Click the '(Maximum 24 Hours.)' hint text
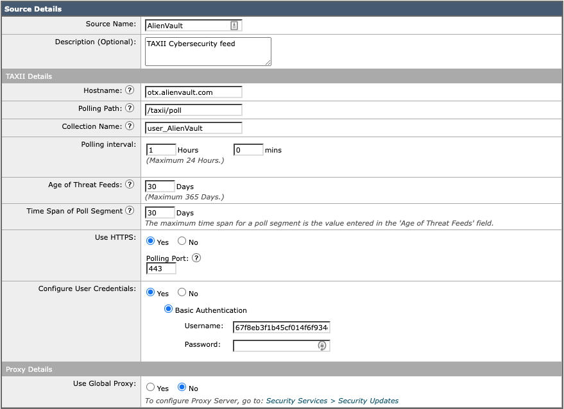The width and height of the screenshot is (564, 409). point(185,160)
